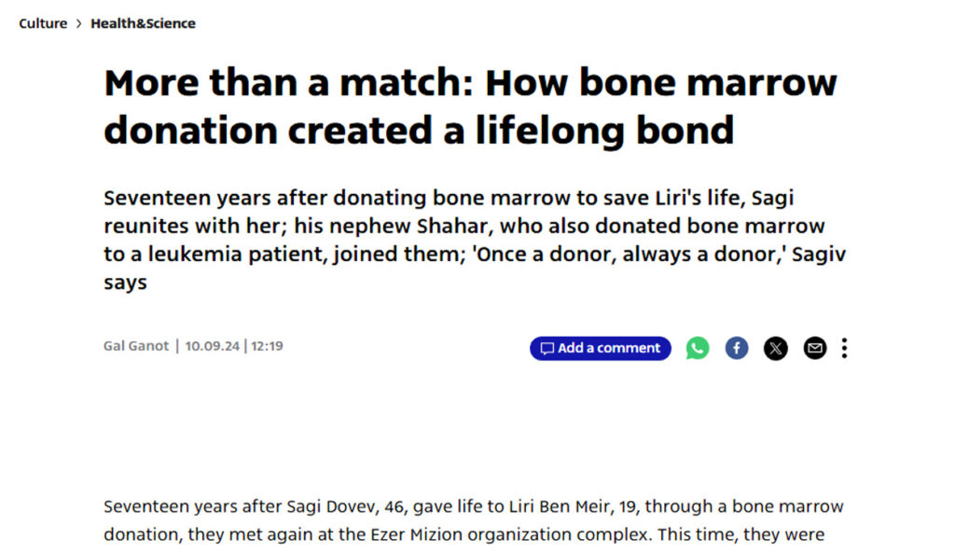This screenshot has width=955, height=552.
Task: Share article via WhatsApp icon
Action: [x=698, y=349]
